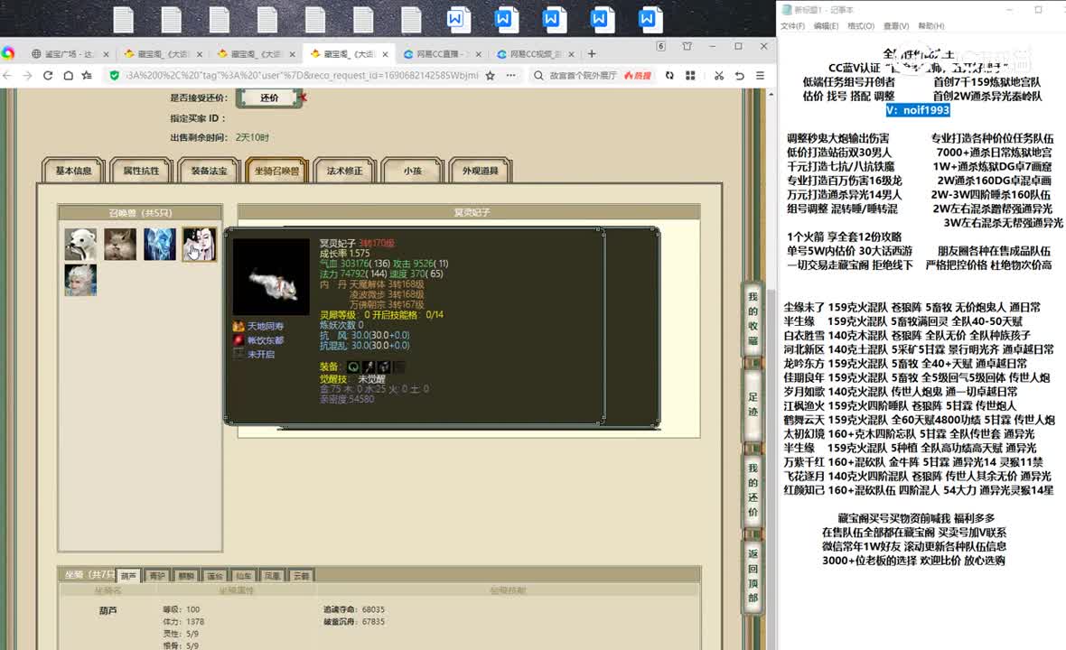Image resolution: width=1066 pixels, height=650 pixels.
Task: Click the address bar URL field
Action: click(303, 76)
